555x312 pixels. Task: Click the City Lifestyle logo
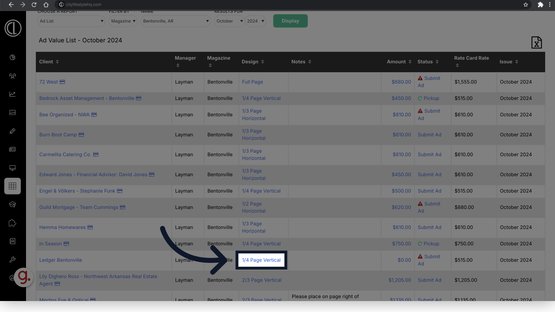click(x=13, y=28)
